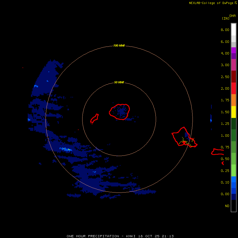This screenshot has height=238, width=238.
Task: Click the navy 0.00 legend swatch
Action: pyautogui.click(x=234, y=197)
